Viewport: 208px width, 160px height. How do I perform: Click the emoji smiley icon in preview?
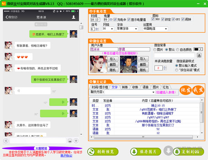[70, 141]
